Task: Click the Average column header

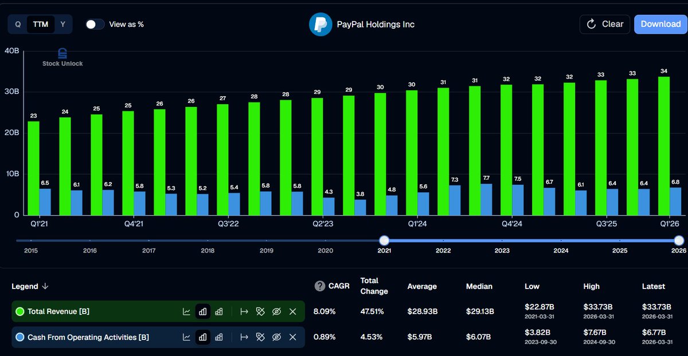Action: point(422,286)
